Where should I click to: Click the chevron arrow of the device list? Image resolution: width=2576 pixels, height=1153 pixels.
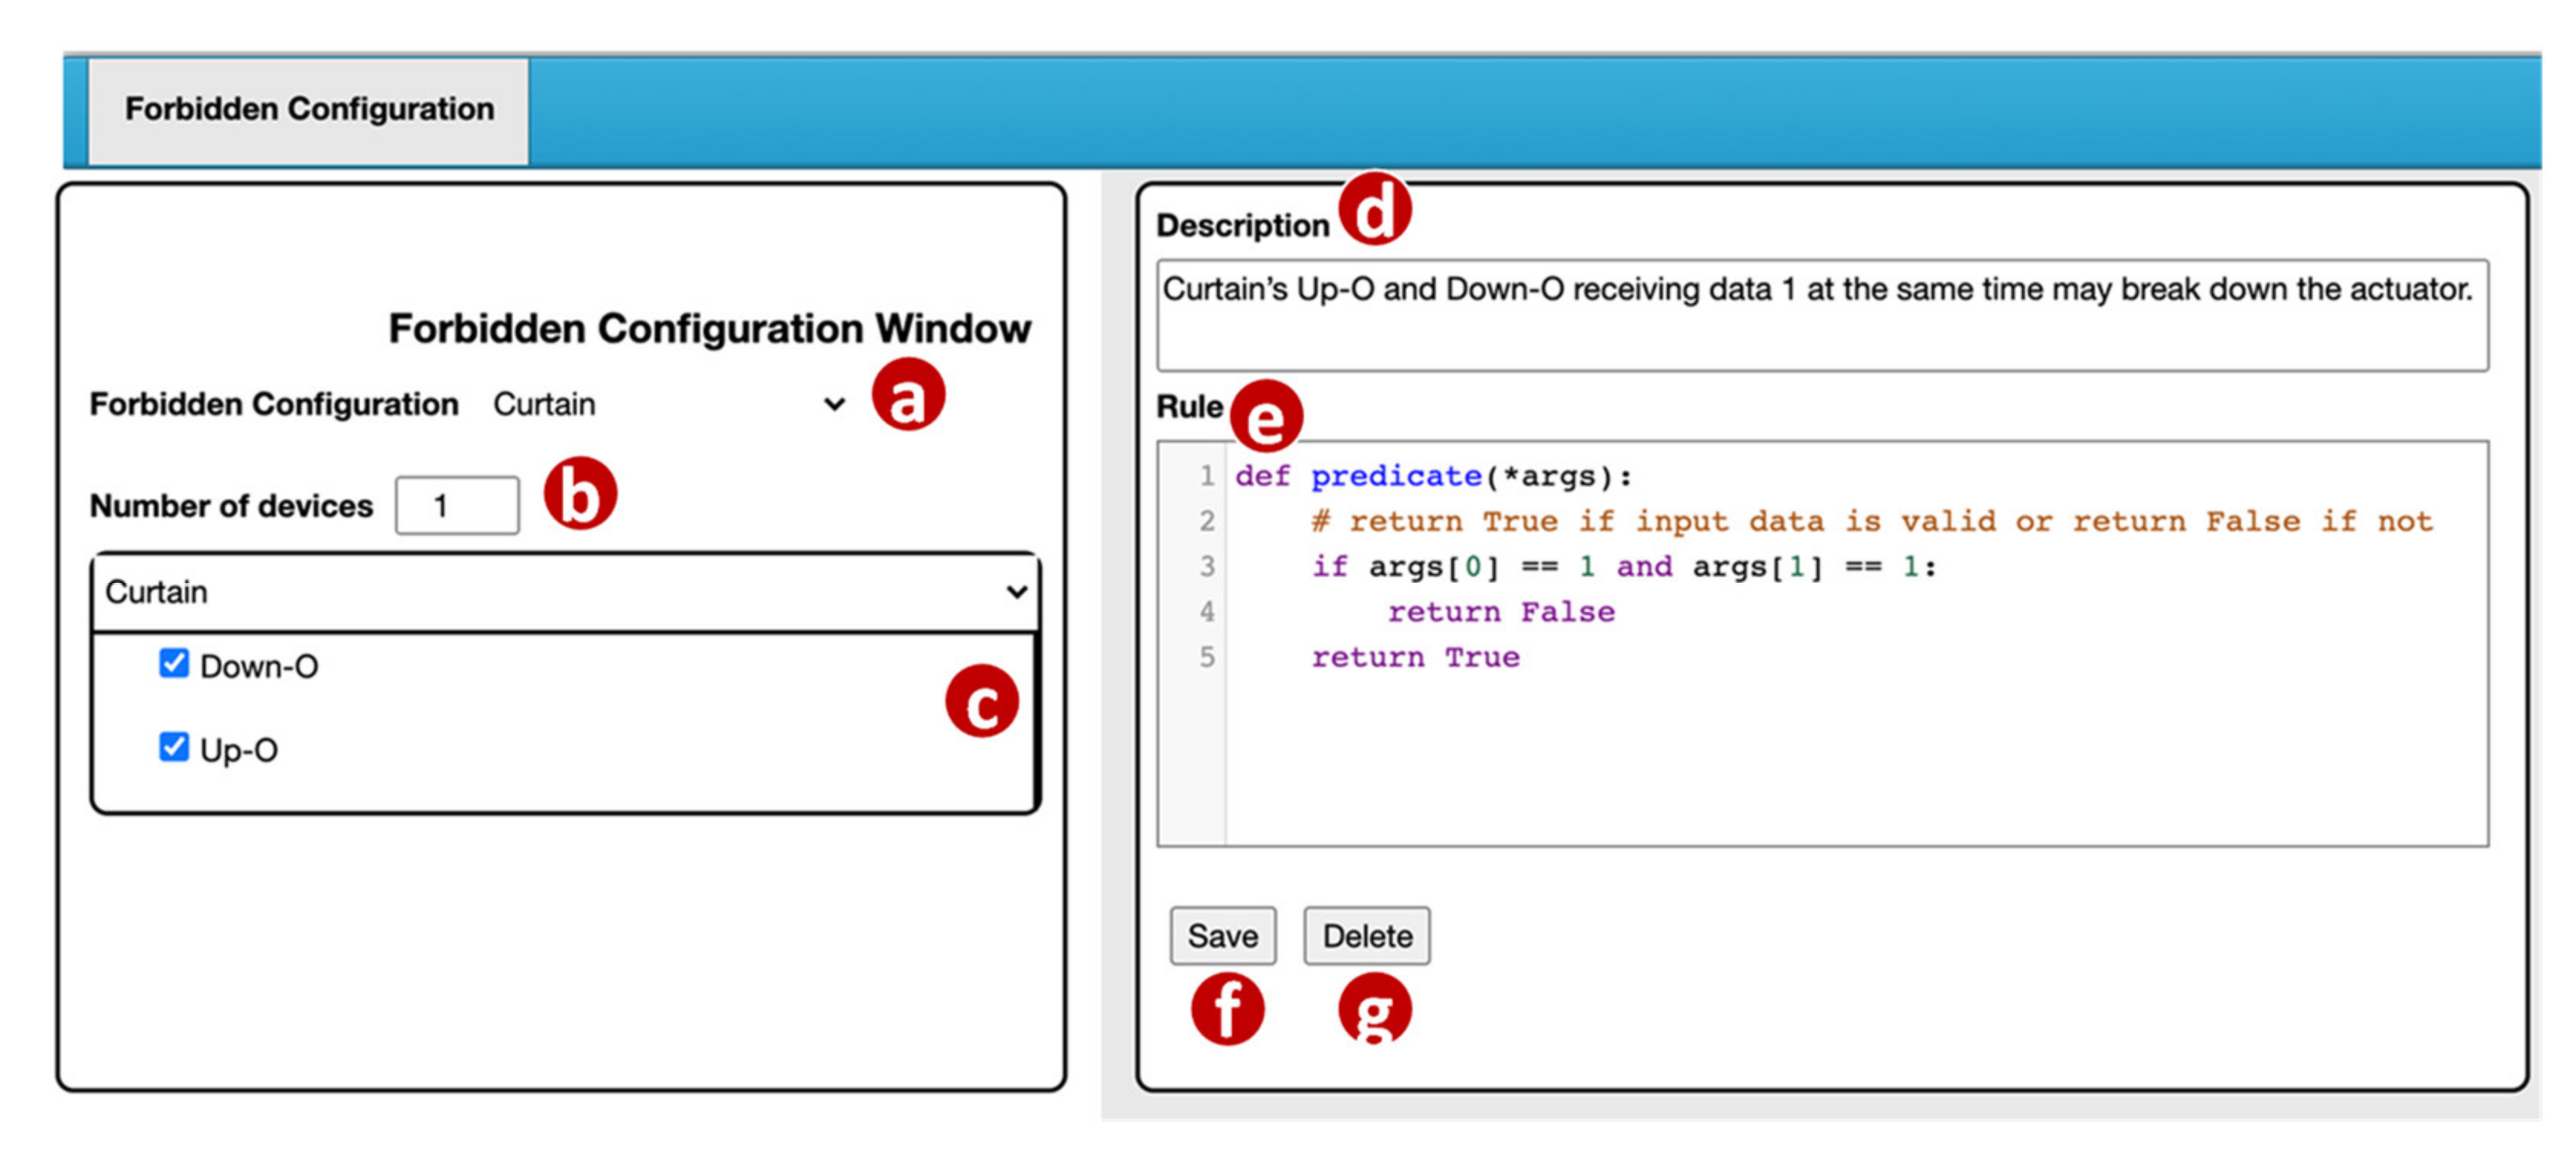(x=1016, y=592)
